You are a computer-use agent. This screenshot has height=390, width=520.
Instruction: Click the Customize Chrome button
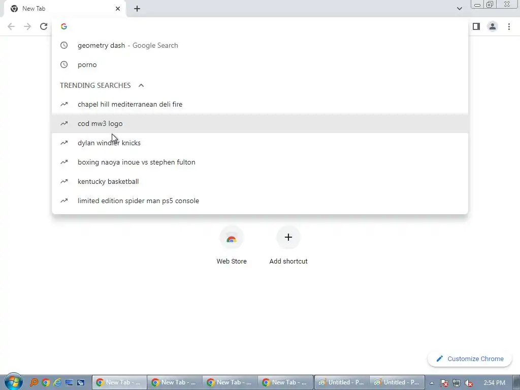pyautogui.click(x=470, y=359)
